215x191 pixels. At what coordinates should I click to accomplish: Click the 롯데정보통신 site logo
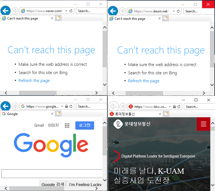coord(132,124)
